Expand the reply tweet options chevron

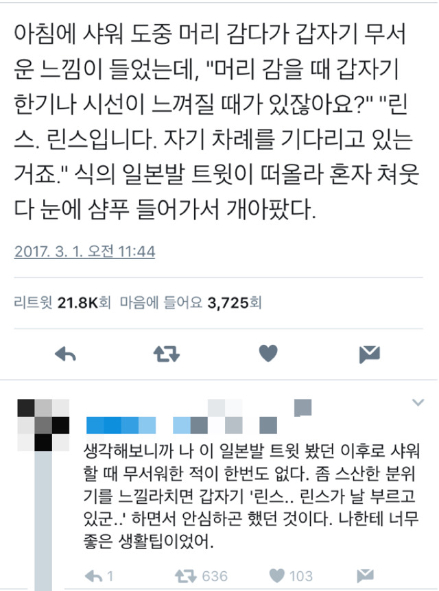pyautogui.click(x=418, y=402)
